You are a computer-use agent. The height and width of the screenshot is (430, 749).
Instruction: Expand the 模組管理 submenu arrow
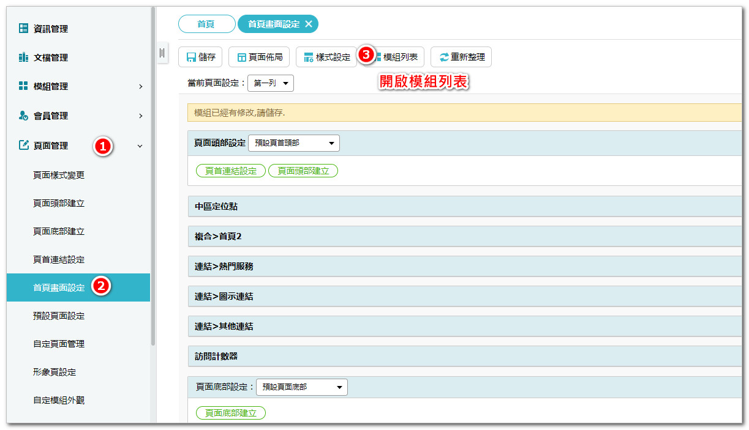point(140,87)
